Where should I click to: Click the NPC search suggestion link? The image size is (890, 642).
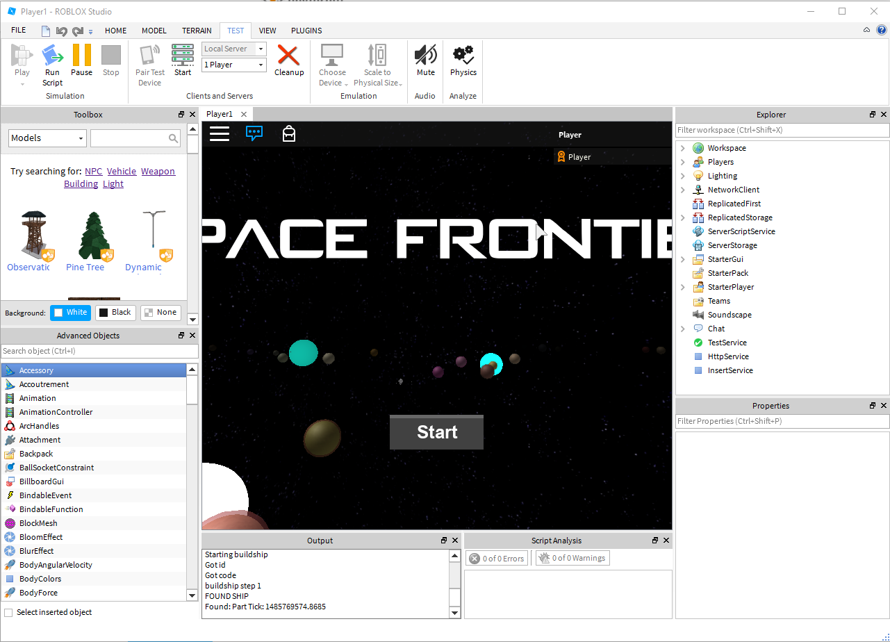93,172
